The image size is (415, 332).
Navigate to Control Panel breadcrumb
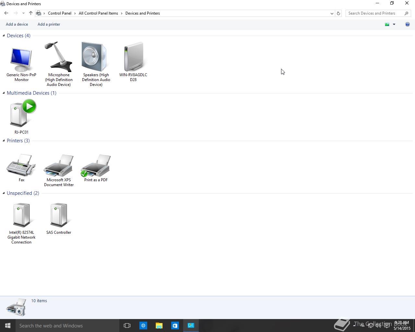[x=60, y=13]
